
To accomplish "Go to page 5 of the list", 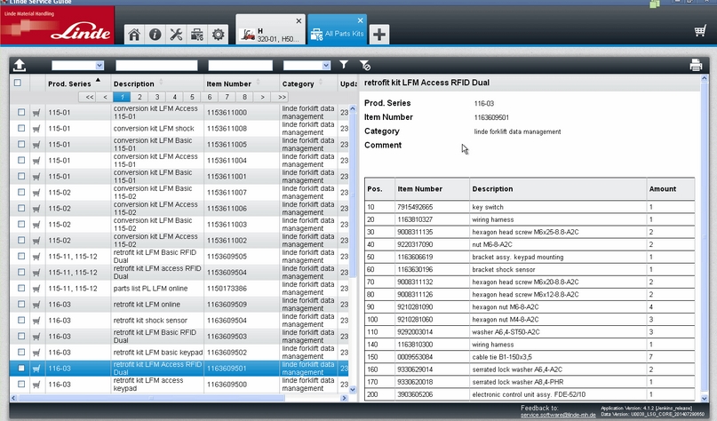I will 192,97.
